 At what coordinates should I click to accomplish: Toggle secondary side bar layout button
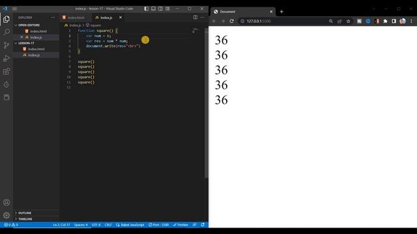[x=161, y=8]
